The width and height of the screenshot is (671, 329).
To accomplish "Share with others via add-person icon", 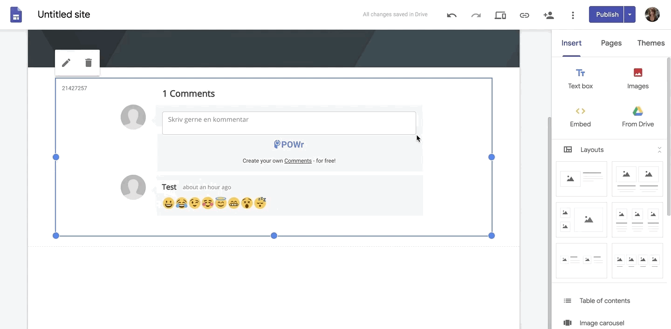I will [x=548, y=15].
